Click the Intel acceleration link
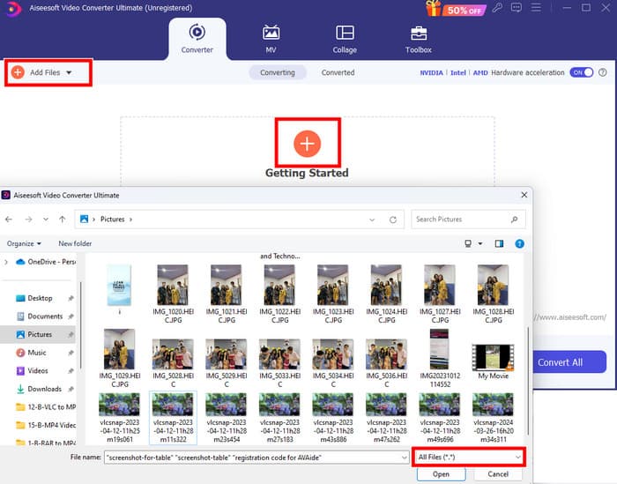Viewport: 617px width, 484px height. pyautogui.click(x=458, y=72)
